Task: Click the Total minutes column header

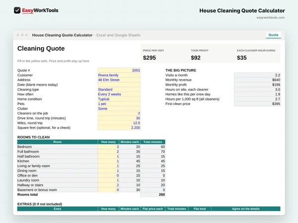Action: tap(153, 142)
